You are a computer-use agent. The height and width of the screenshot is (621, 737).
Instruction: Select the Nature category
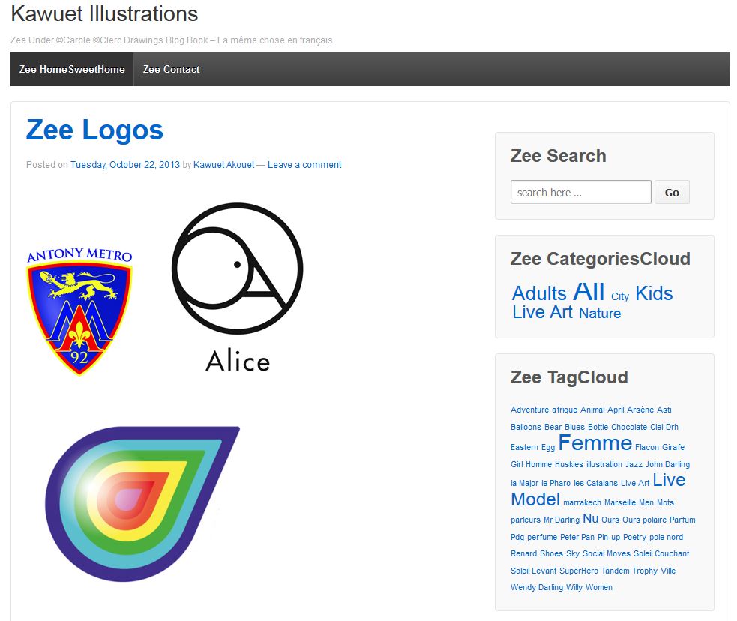click(x=600, y=313)
